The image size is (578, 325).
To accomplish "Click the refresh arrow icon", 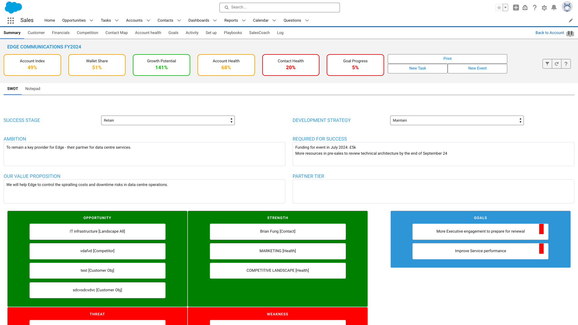I will 557,64.
